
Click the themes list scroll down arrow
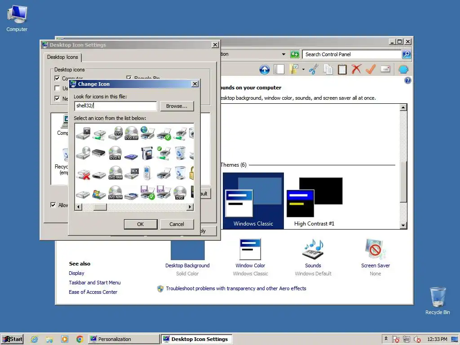point(403,226)
